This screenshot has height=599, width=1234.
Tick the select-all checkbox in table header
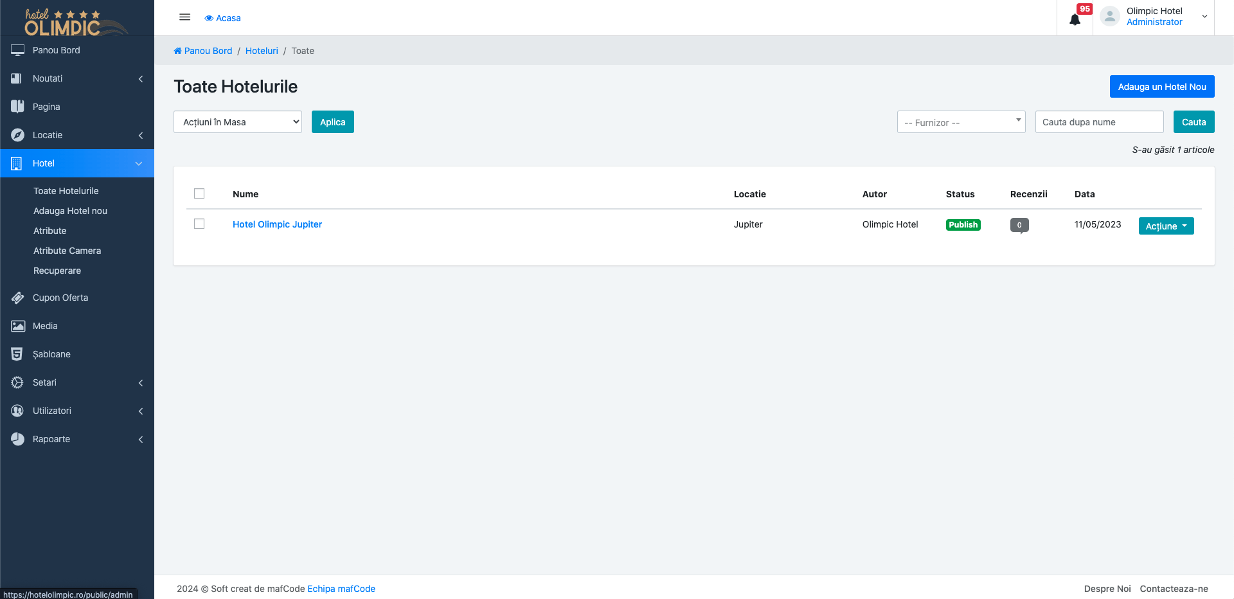[199, 193]
